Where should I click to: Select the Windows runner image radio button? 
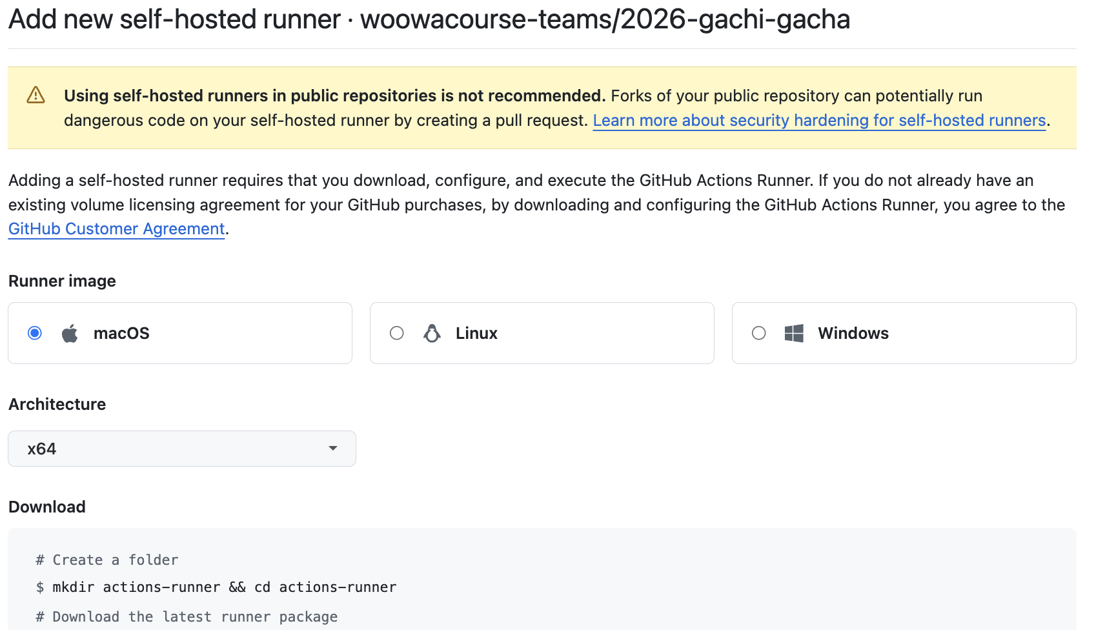[759, 333]
